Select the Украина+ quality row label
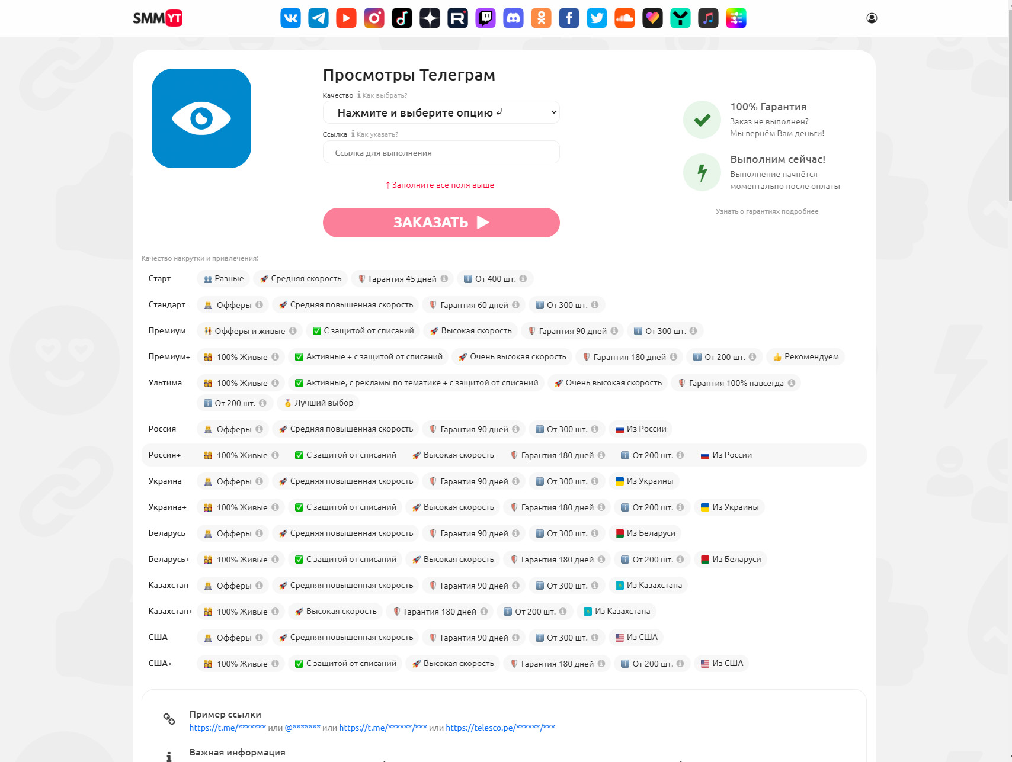This screenshot has width=1012, height=762. 168,507
